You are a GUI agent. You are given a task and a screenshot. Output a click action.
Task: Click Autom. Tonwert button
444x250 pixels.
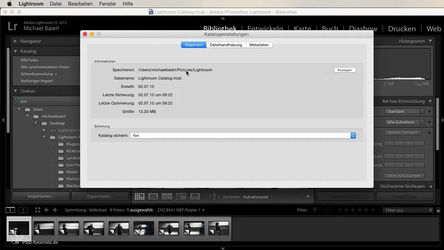point(403,133)
